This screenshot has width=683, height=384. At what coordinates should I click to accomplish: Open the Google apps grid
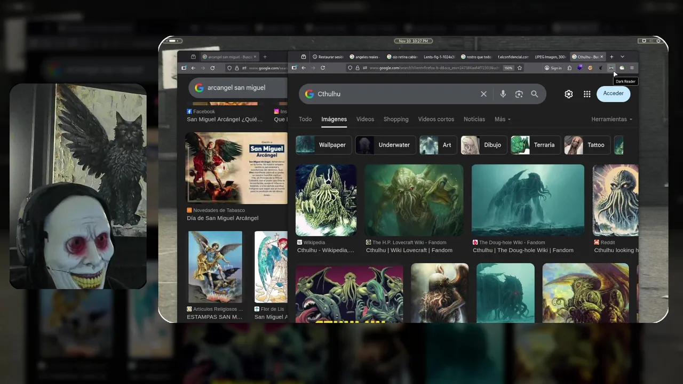click(587, 94)
